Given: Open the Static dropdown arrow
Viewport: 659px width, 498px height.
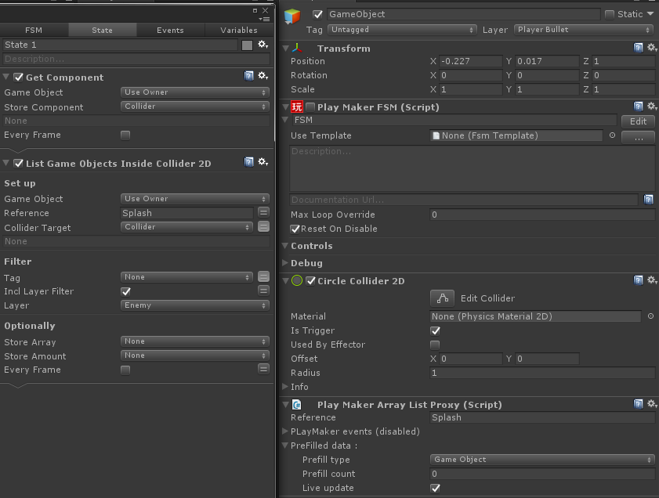Looking at the screenshot, I should coord(650,14).
